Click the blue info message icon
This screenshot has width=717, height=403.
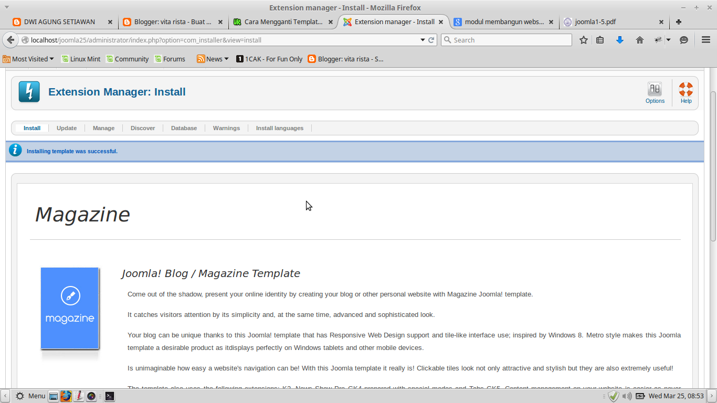pos(15,151)
